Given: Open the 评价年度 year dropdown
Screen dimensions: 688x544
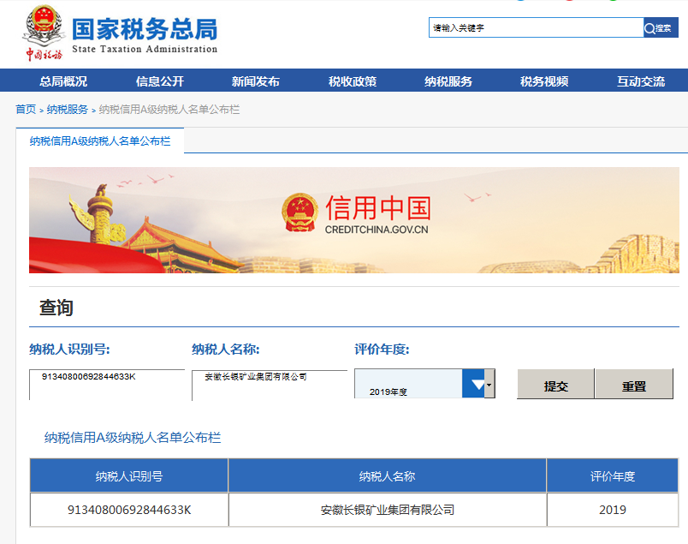Looking at the screenshot, I should coord(424,384).
